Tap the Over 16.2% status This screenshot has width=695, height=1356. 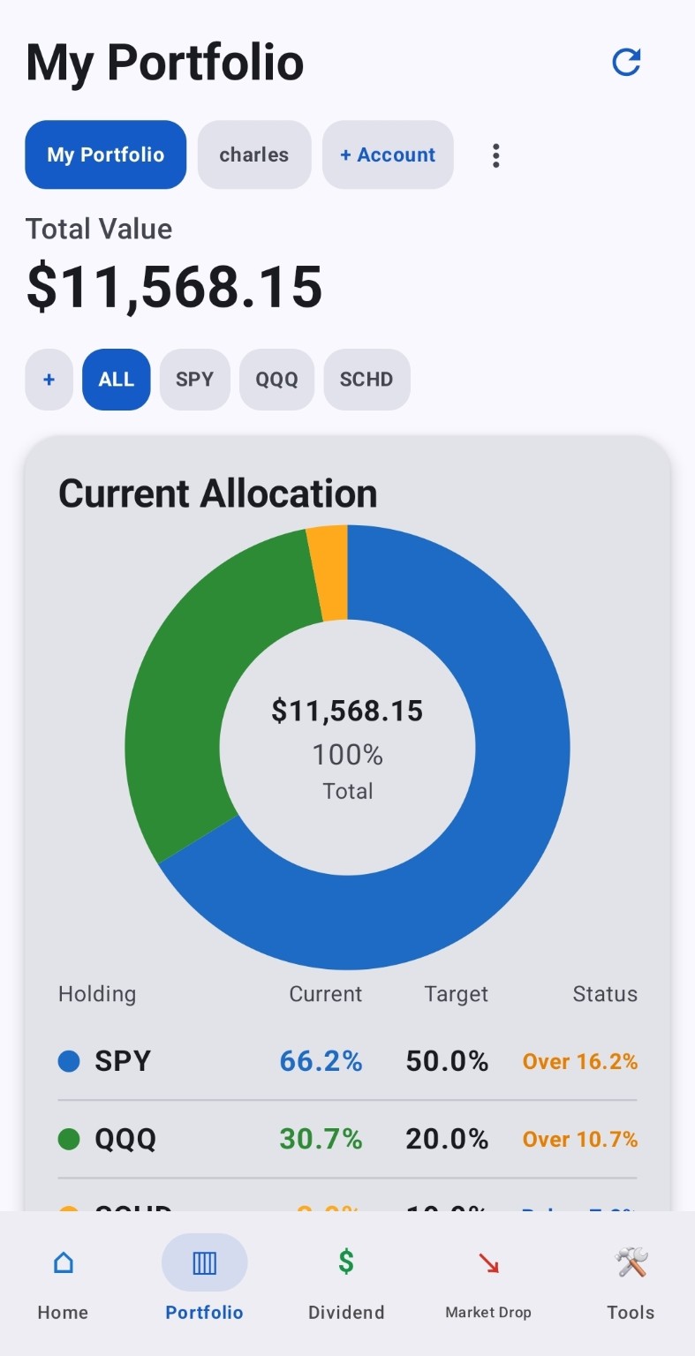(580, 1061)
